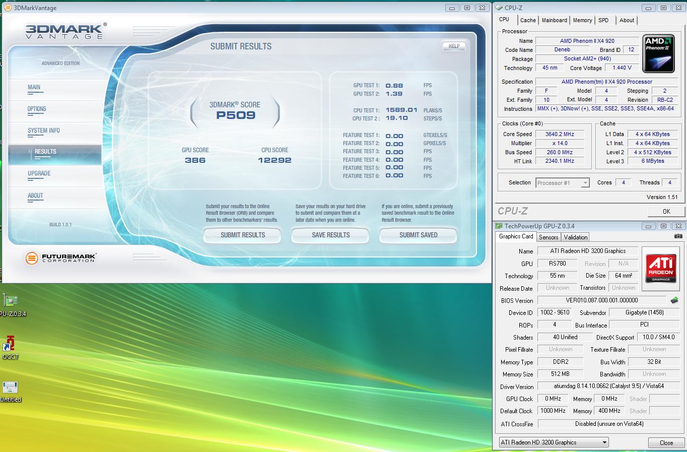
Task: Click the P509 3DMark score
Action: pos(236,115)
